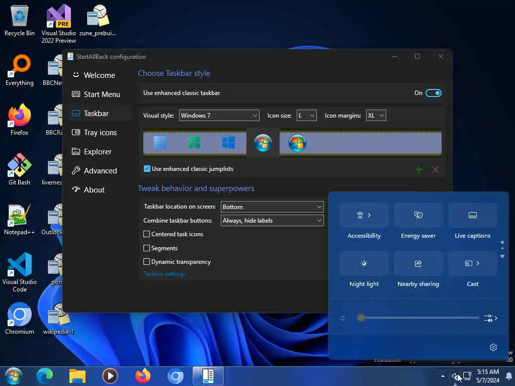Image resolution: width=515 pixels, height=386 pixels.
Task: Toggle the Nearby sharing tile
Action: [x=418, y=263]
